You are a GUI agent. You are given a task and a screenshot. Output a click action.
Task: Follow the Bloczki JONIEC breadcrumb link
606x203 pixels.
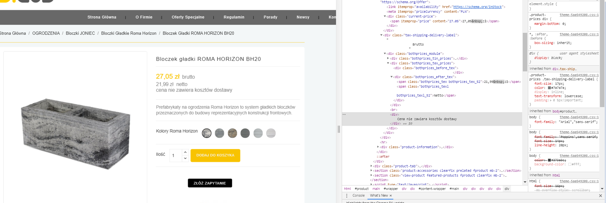80,33
